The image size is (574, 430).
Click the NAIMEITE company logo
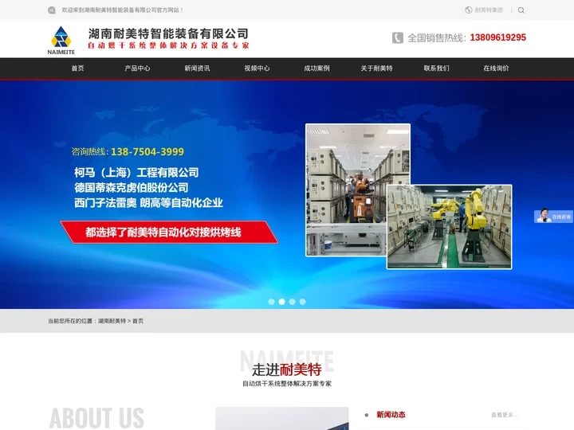pyautogui.click(x=61, y=41)
